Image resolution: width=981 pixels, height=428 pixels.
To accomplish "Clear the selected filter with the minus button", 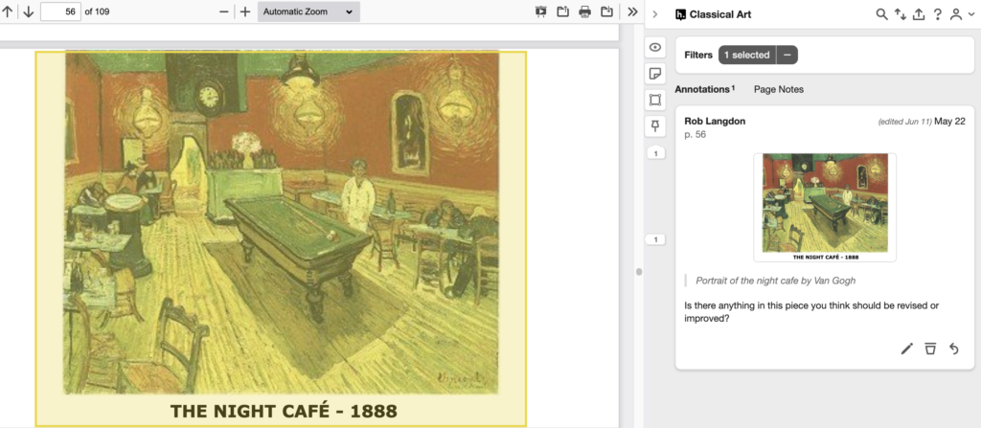I will (787, 56).
